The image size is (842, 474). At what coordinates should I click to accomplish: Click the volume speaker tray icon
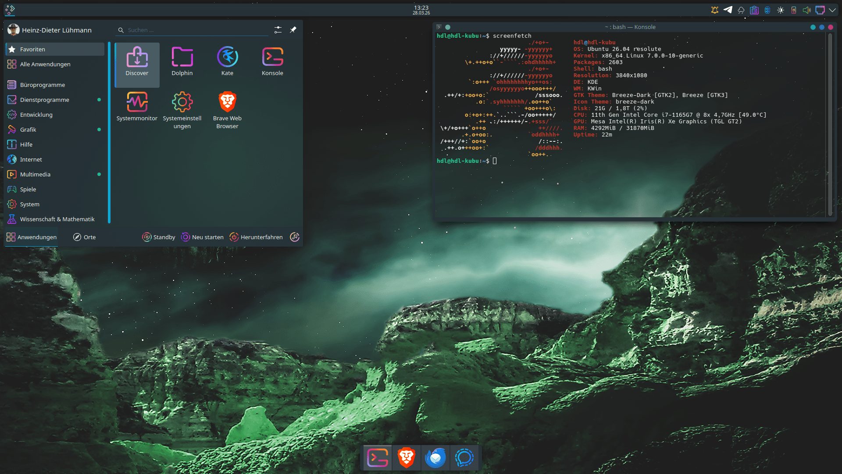[x=806, y=10]
